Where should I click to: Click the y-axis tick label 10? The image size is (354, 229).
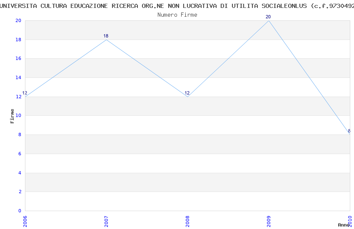18,115
